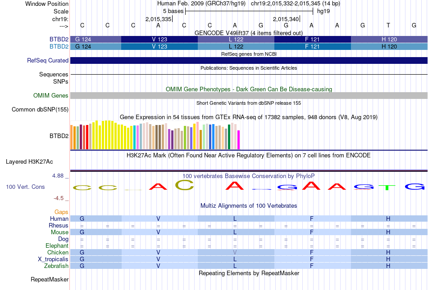The width and height of the screenshot is (428, 290).
Task: Click the Gaps label in Multiz alignment
Action: [61, 212]
